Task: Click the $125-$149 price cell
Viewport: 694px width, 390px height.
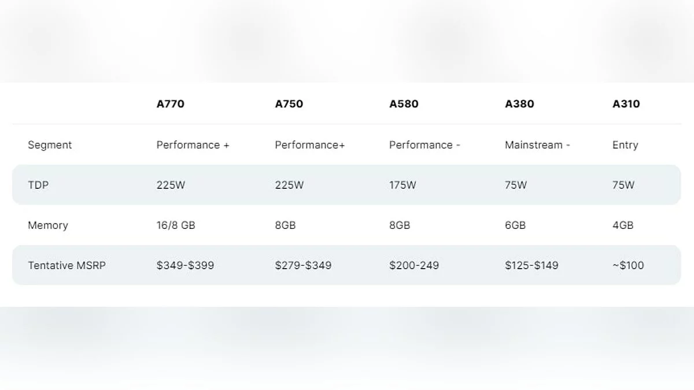Action: (531, 265)
